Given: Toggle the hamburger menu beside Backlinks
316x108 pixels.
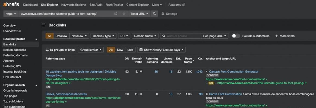Looking at the screenshot, I should click(x=43, y=25).
